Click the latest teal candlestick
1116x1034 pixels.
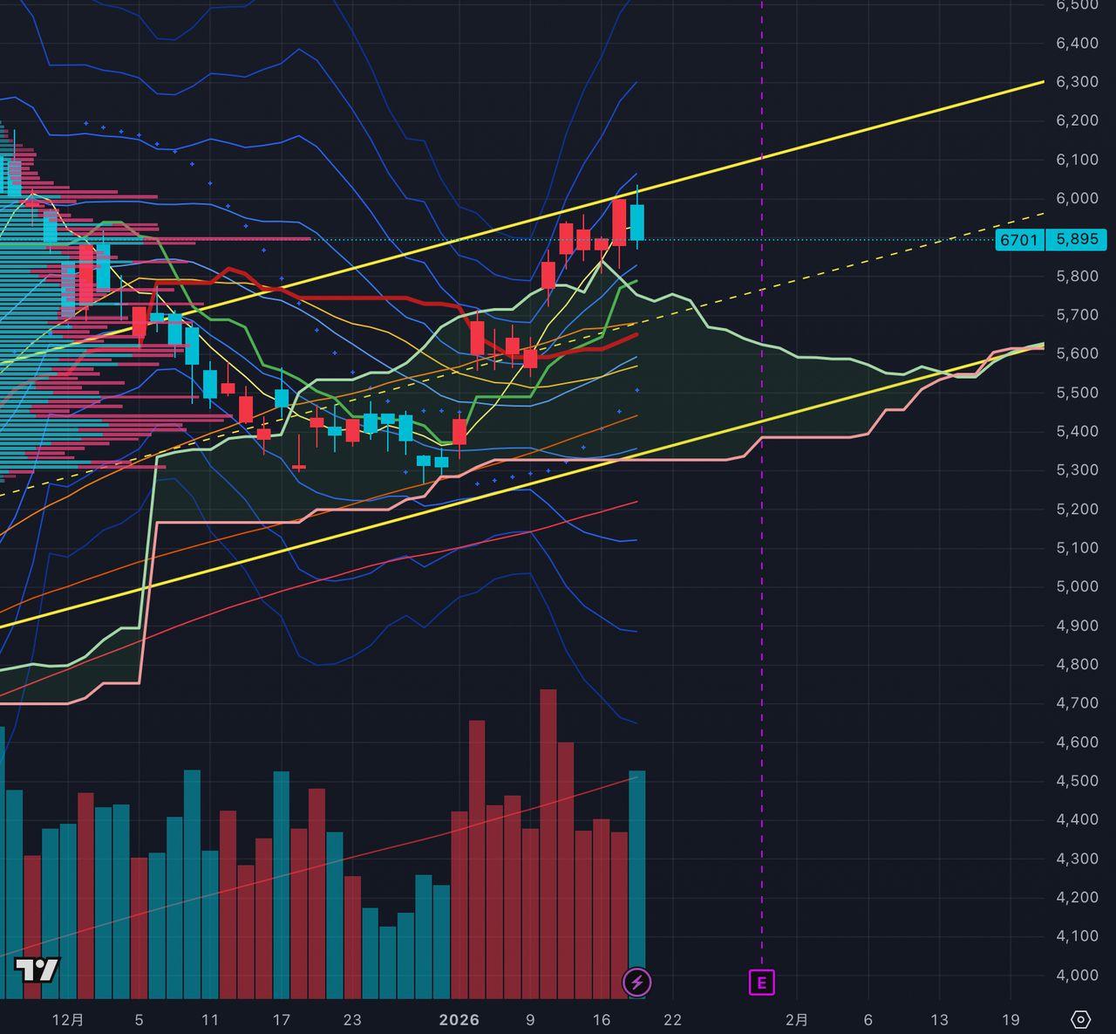click(x=637, y=222)
